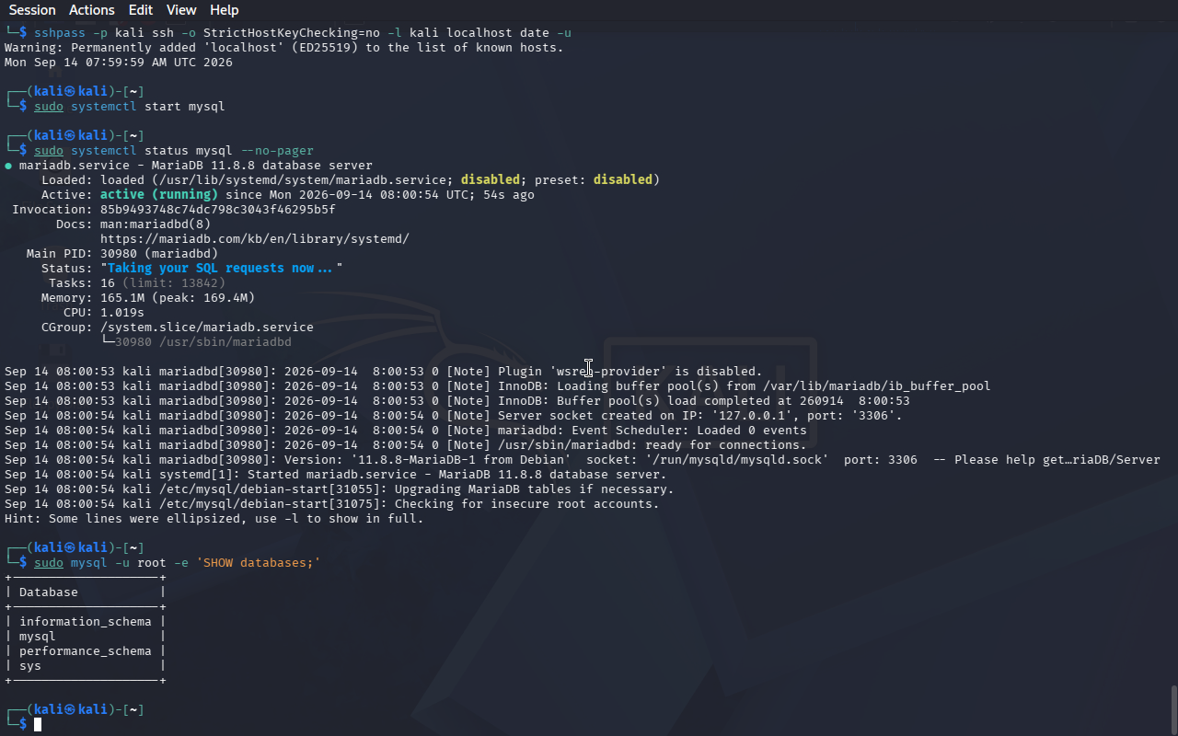The height and width of the screenshot is (736, 1178).
Task: Open the View menu
Action: coord(181,10)
